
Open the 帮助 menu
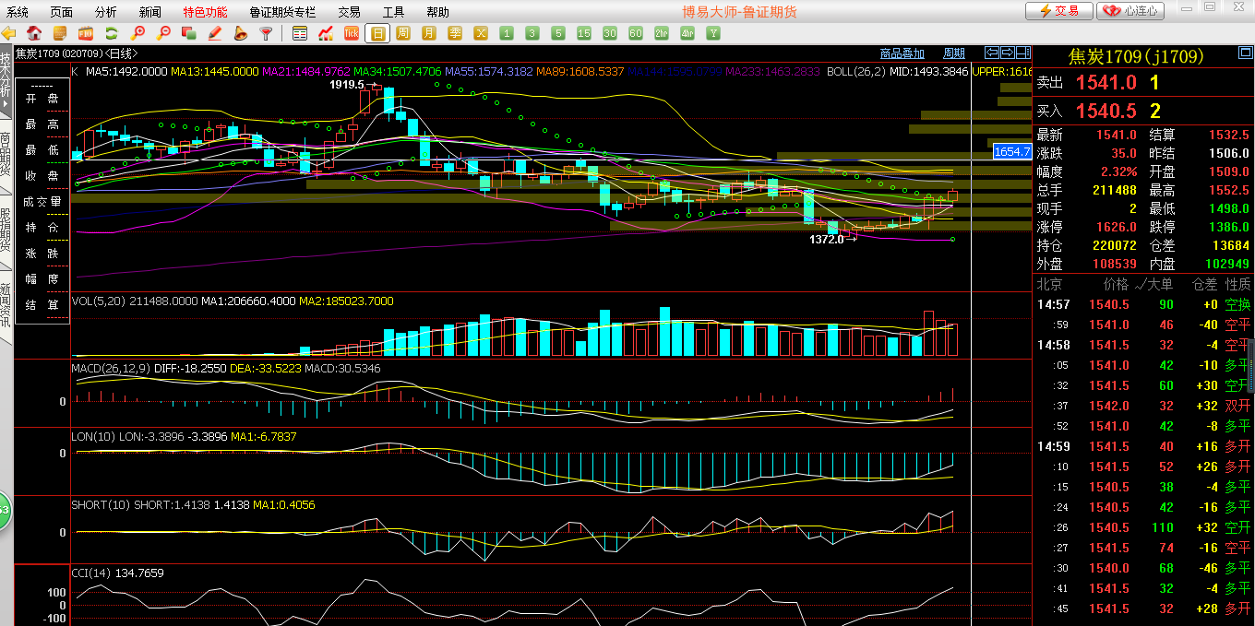pyautogui.click(x=438, y=12)
